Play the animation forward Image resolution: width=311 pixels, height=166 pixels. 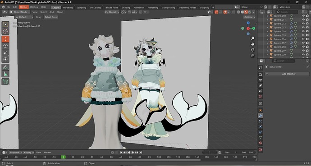point(133,153)
